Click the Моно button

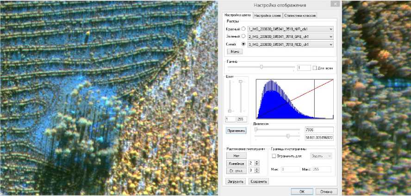pyautogui.click(x=235, y=52)
